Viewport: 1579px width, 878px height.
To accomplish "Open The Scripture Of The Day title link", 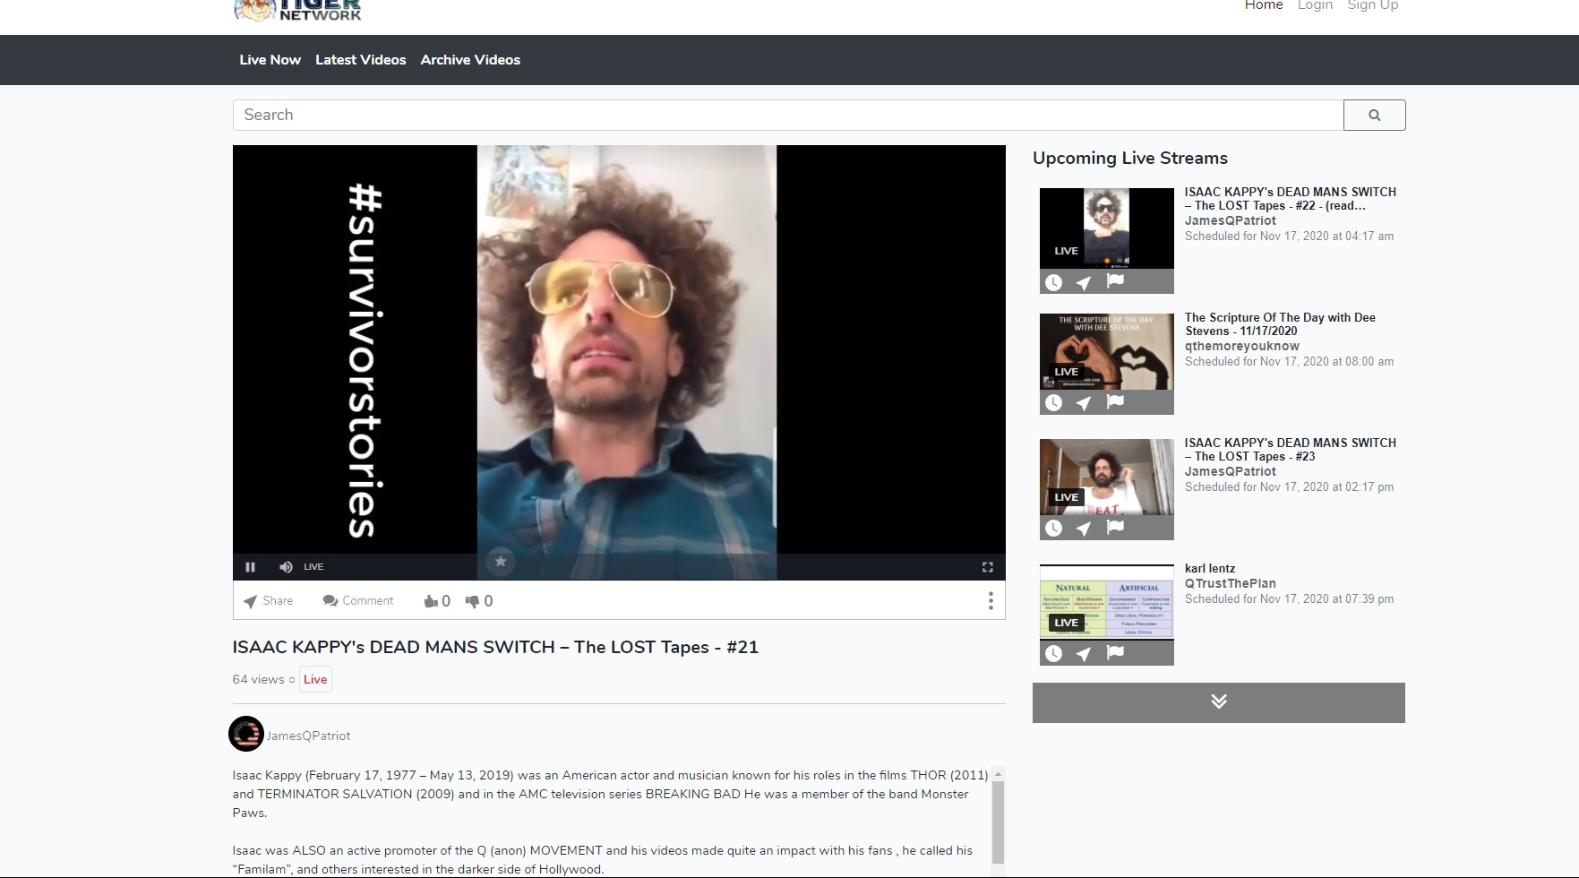I will coord(1280,324).
